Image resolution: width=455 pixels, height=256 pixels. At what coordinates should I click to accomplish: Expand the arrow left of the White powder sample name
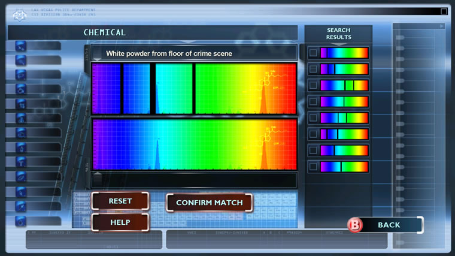97,53
